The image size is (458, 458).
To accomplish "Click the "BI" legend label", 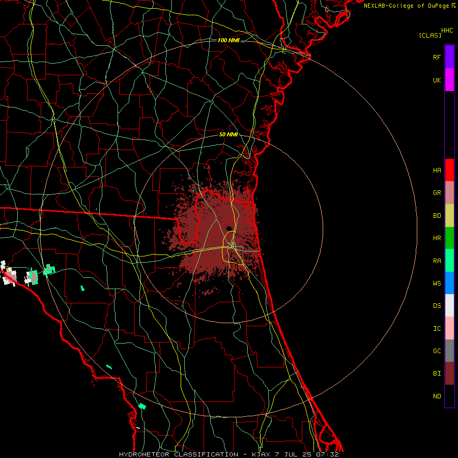I will 437,374.
